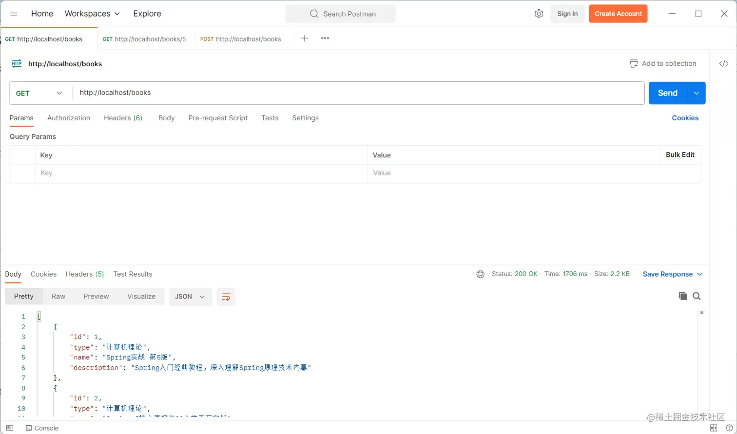Image resolution: width=737 pixels, height=434 pixels.
Task: Click the description value on line 6
Action: (x=221, y=368)
